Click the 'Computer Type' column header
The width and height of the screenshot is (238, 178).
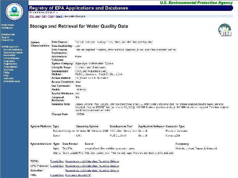175,126
